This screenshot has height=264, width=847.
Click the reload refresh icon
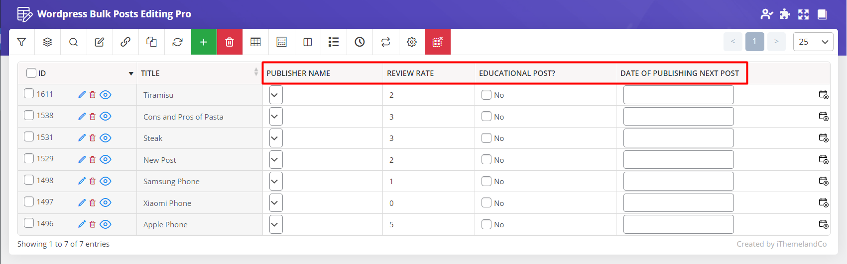click(177, 42)
